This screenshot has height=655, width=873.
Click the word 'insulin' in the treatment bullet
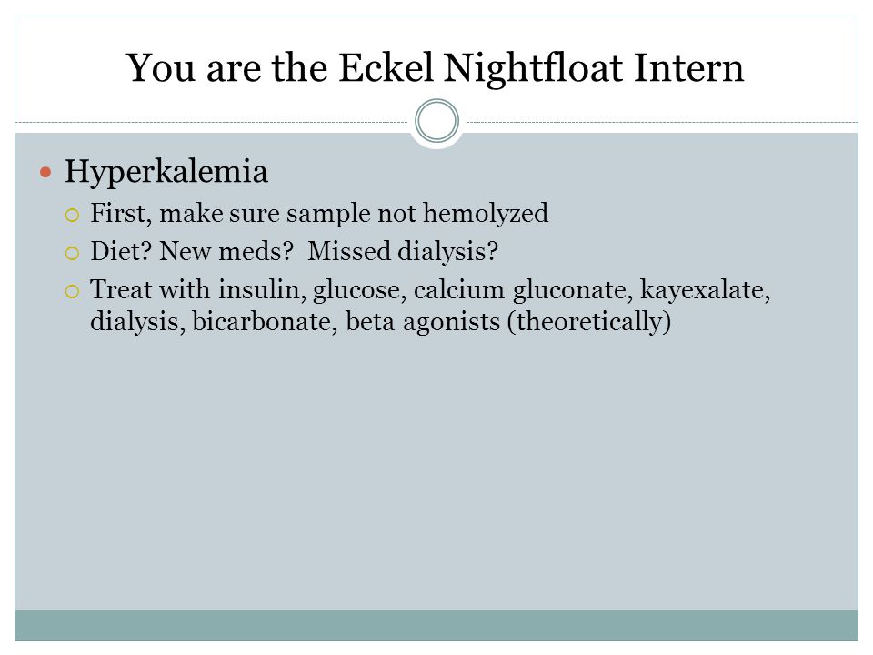262,290
